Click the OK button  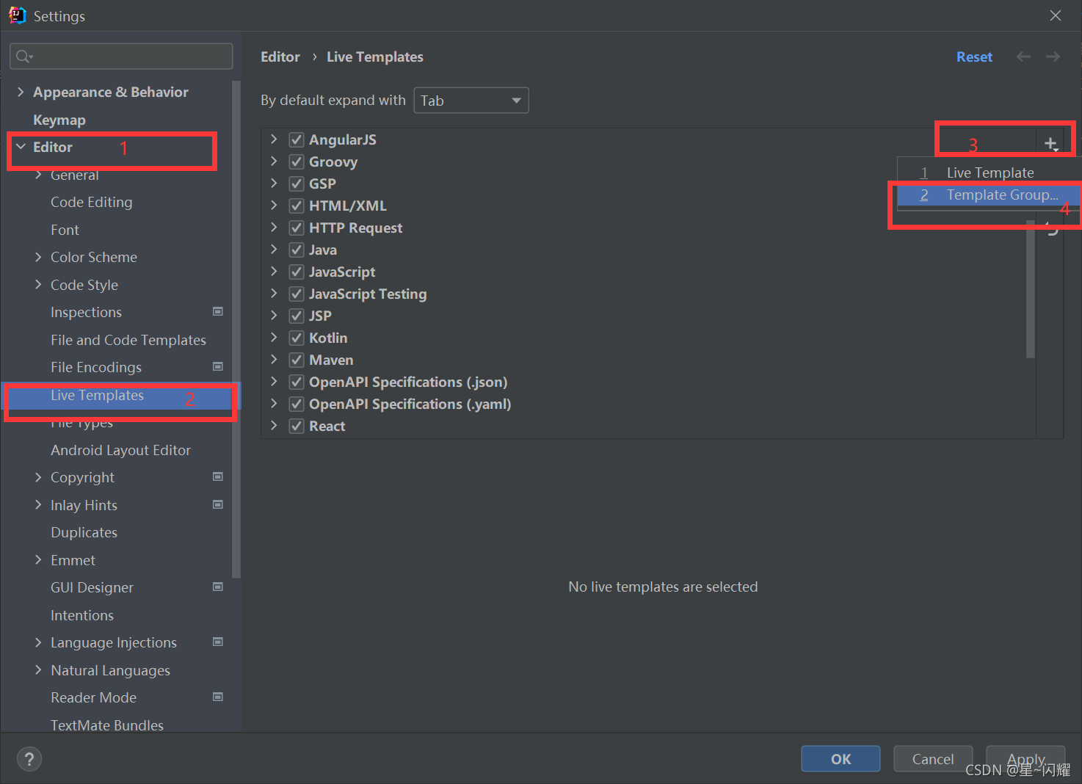[x=840, y=759]
